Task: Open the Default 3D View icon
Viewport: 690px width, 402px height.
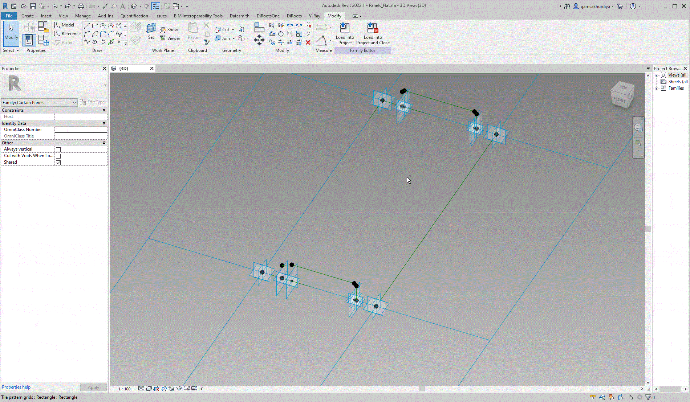Action: point(134,6)
